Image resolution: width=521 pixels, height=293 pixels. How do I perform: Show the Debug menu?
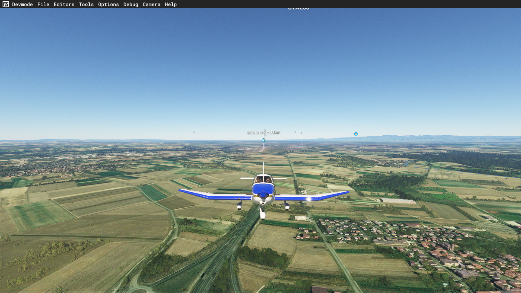[x=131, y=4]
